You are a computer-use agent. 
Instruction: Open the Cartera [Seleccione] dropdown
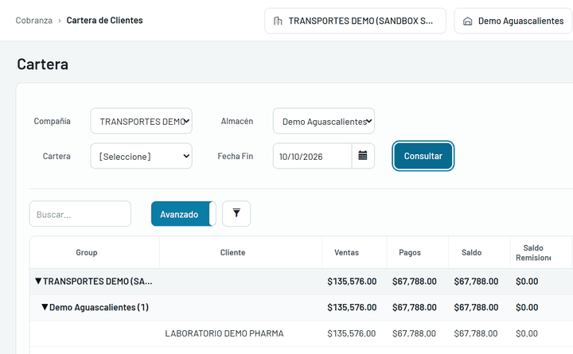click(141, 156)
